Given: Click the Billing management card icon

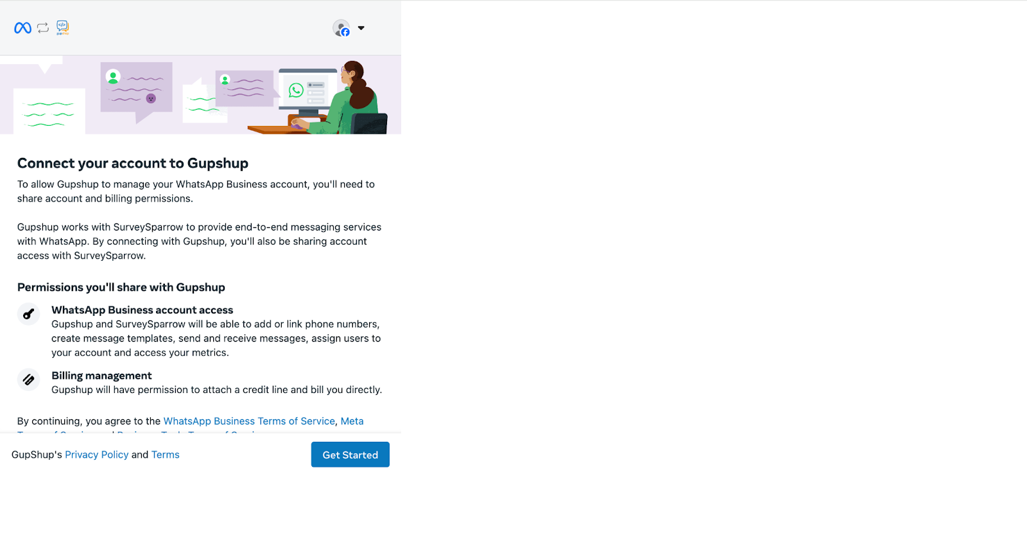Looking at the screenshot, I should coord(28,379).
